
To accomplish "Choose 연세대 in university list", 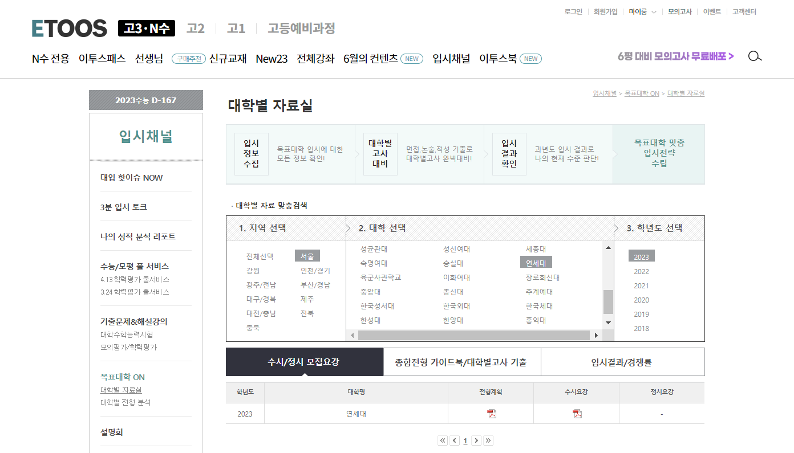I will pyautogui.click(x=536, y=263).
